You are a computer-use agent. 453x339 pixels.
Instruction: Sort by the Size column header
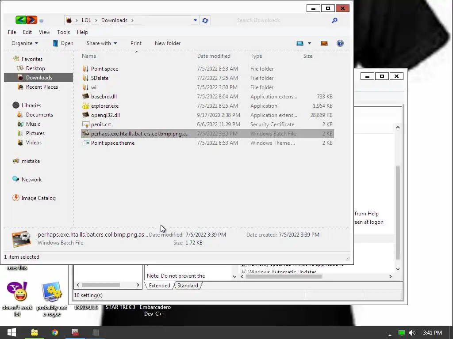(308, 56)
